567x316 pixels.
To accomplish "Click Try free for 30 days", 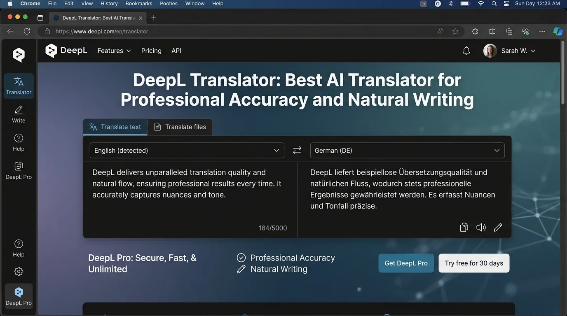I will click(474, 263).
